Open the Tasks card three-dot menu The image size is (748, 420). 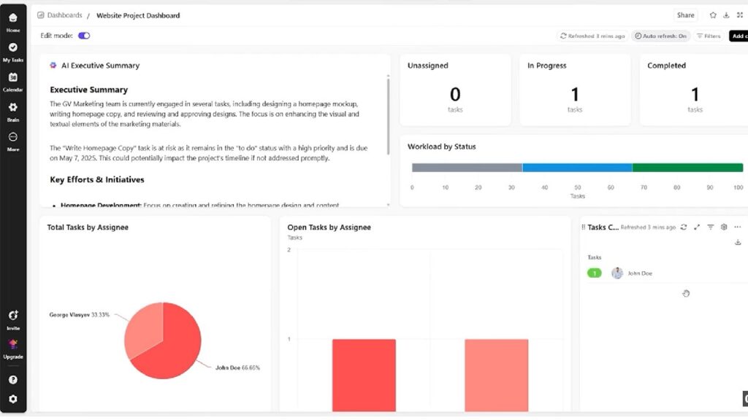pyautogui.click(x=738, y=227)
